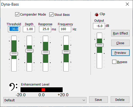Image resolution: width=133 pixels, height=107 pixels.
Task: Save the current preset
Action: tap(98, 100)
